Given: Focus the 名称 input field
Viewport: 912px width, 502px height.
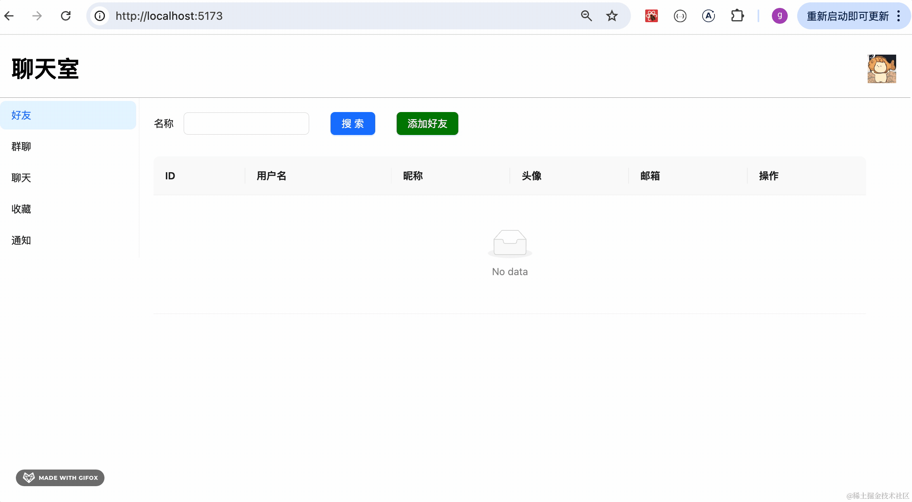Looking at the screenshot, I should 246,124.
